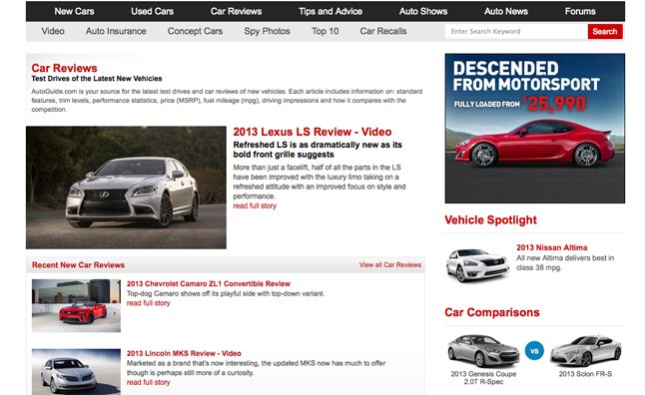Screen dimensions: 645x395
Task: Select the Spy Photos sub-navigation link
Action: click(x=267, y=31)
